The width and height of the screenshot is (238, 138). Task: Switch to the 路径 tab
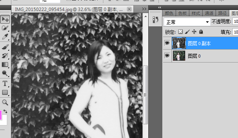click(222, 13)
